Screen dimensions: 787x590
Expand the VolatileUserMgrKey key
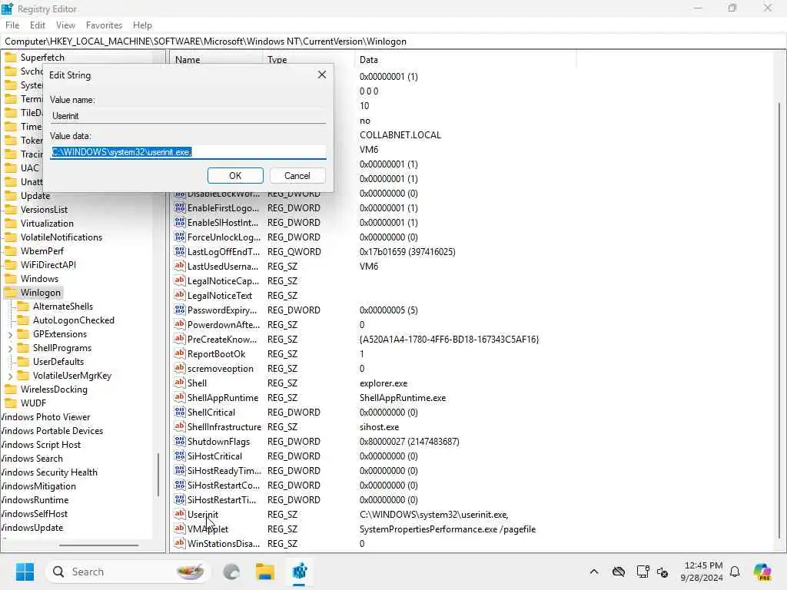click(x=10, y=376)
